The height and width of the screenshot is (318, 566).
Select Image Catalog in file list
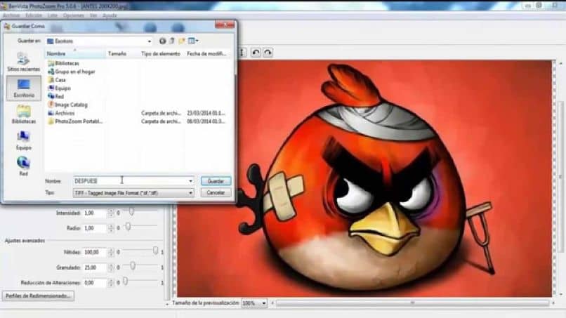[68, 105]
